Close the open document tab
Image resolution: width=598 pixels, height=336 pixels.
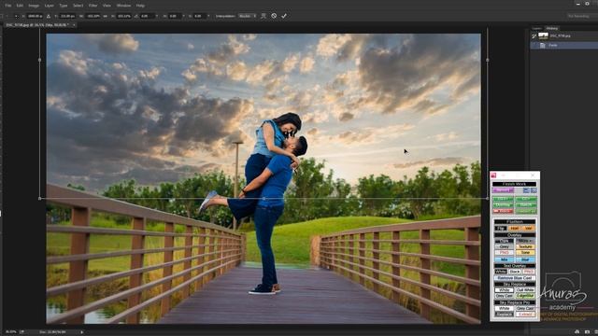pyautogui.click(x=74, y=25)
